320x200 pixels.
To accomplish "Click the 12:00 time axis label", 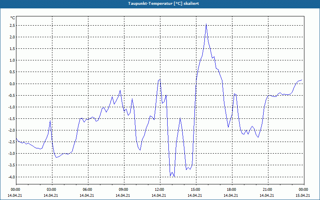I will click(x=160, y=190).
